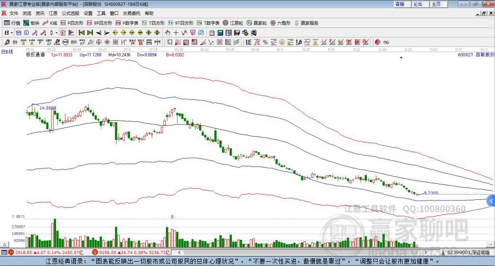Viewport: 495px width, 266px height.
Task: Click the blue infinity symbol icon
Action: (386, 42)
